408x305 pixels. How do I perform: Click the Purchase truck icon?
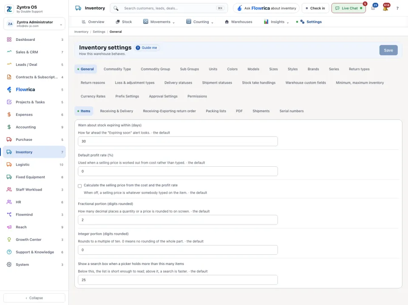click(x=9, y=140)
